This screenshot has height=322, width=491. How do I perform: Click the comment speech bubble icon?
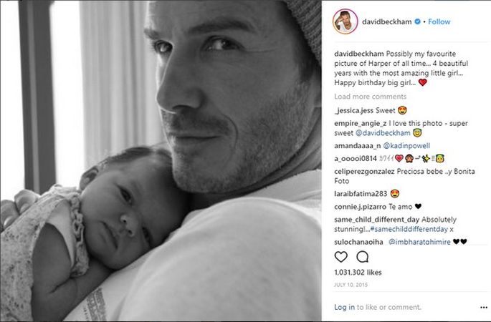pos(362,257)
